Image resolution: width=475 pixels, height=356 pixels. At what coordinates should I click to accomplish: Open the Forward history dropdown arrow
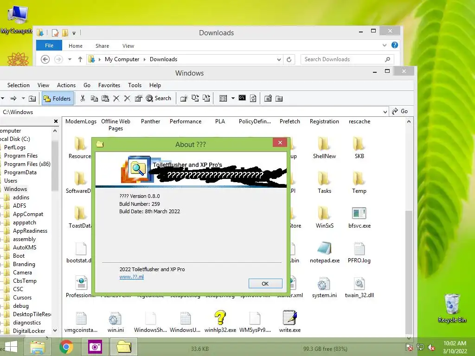point(23,98)
